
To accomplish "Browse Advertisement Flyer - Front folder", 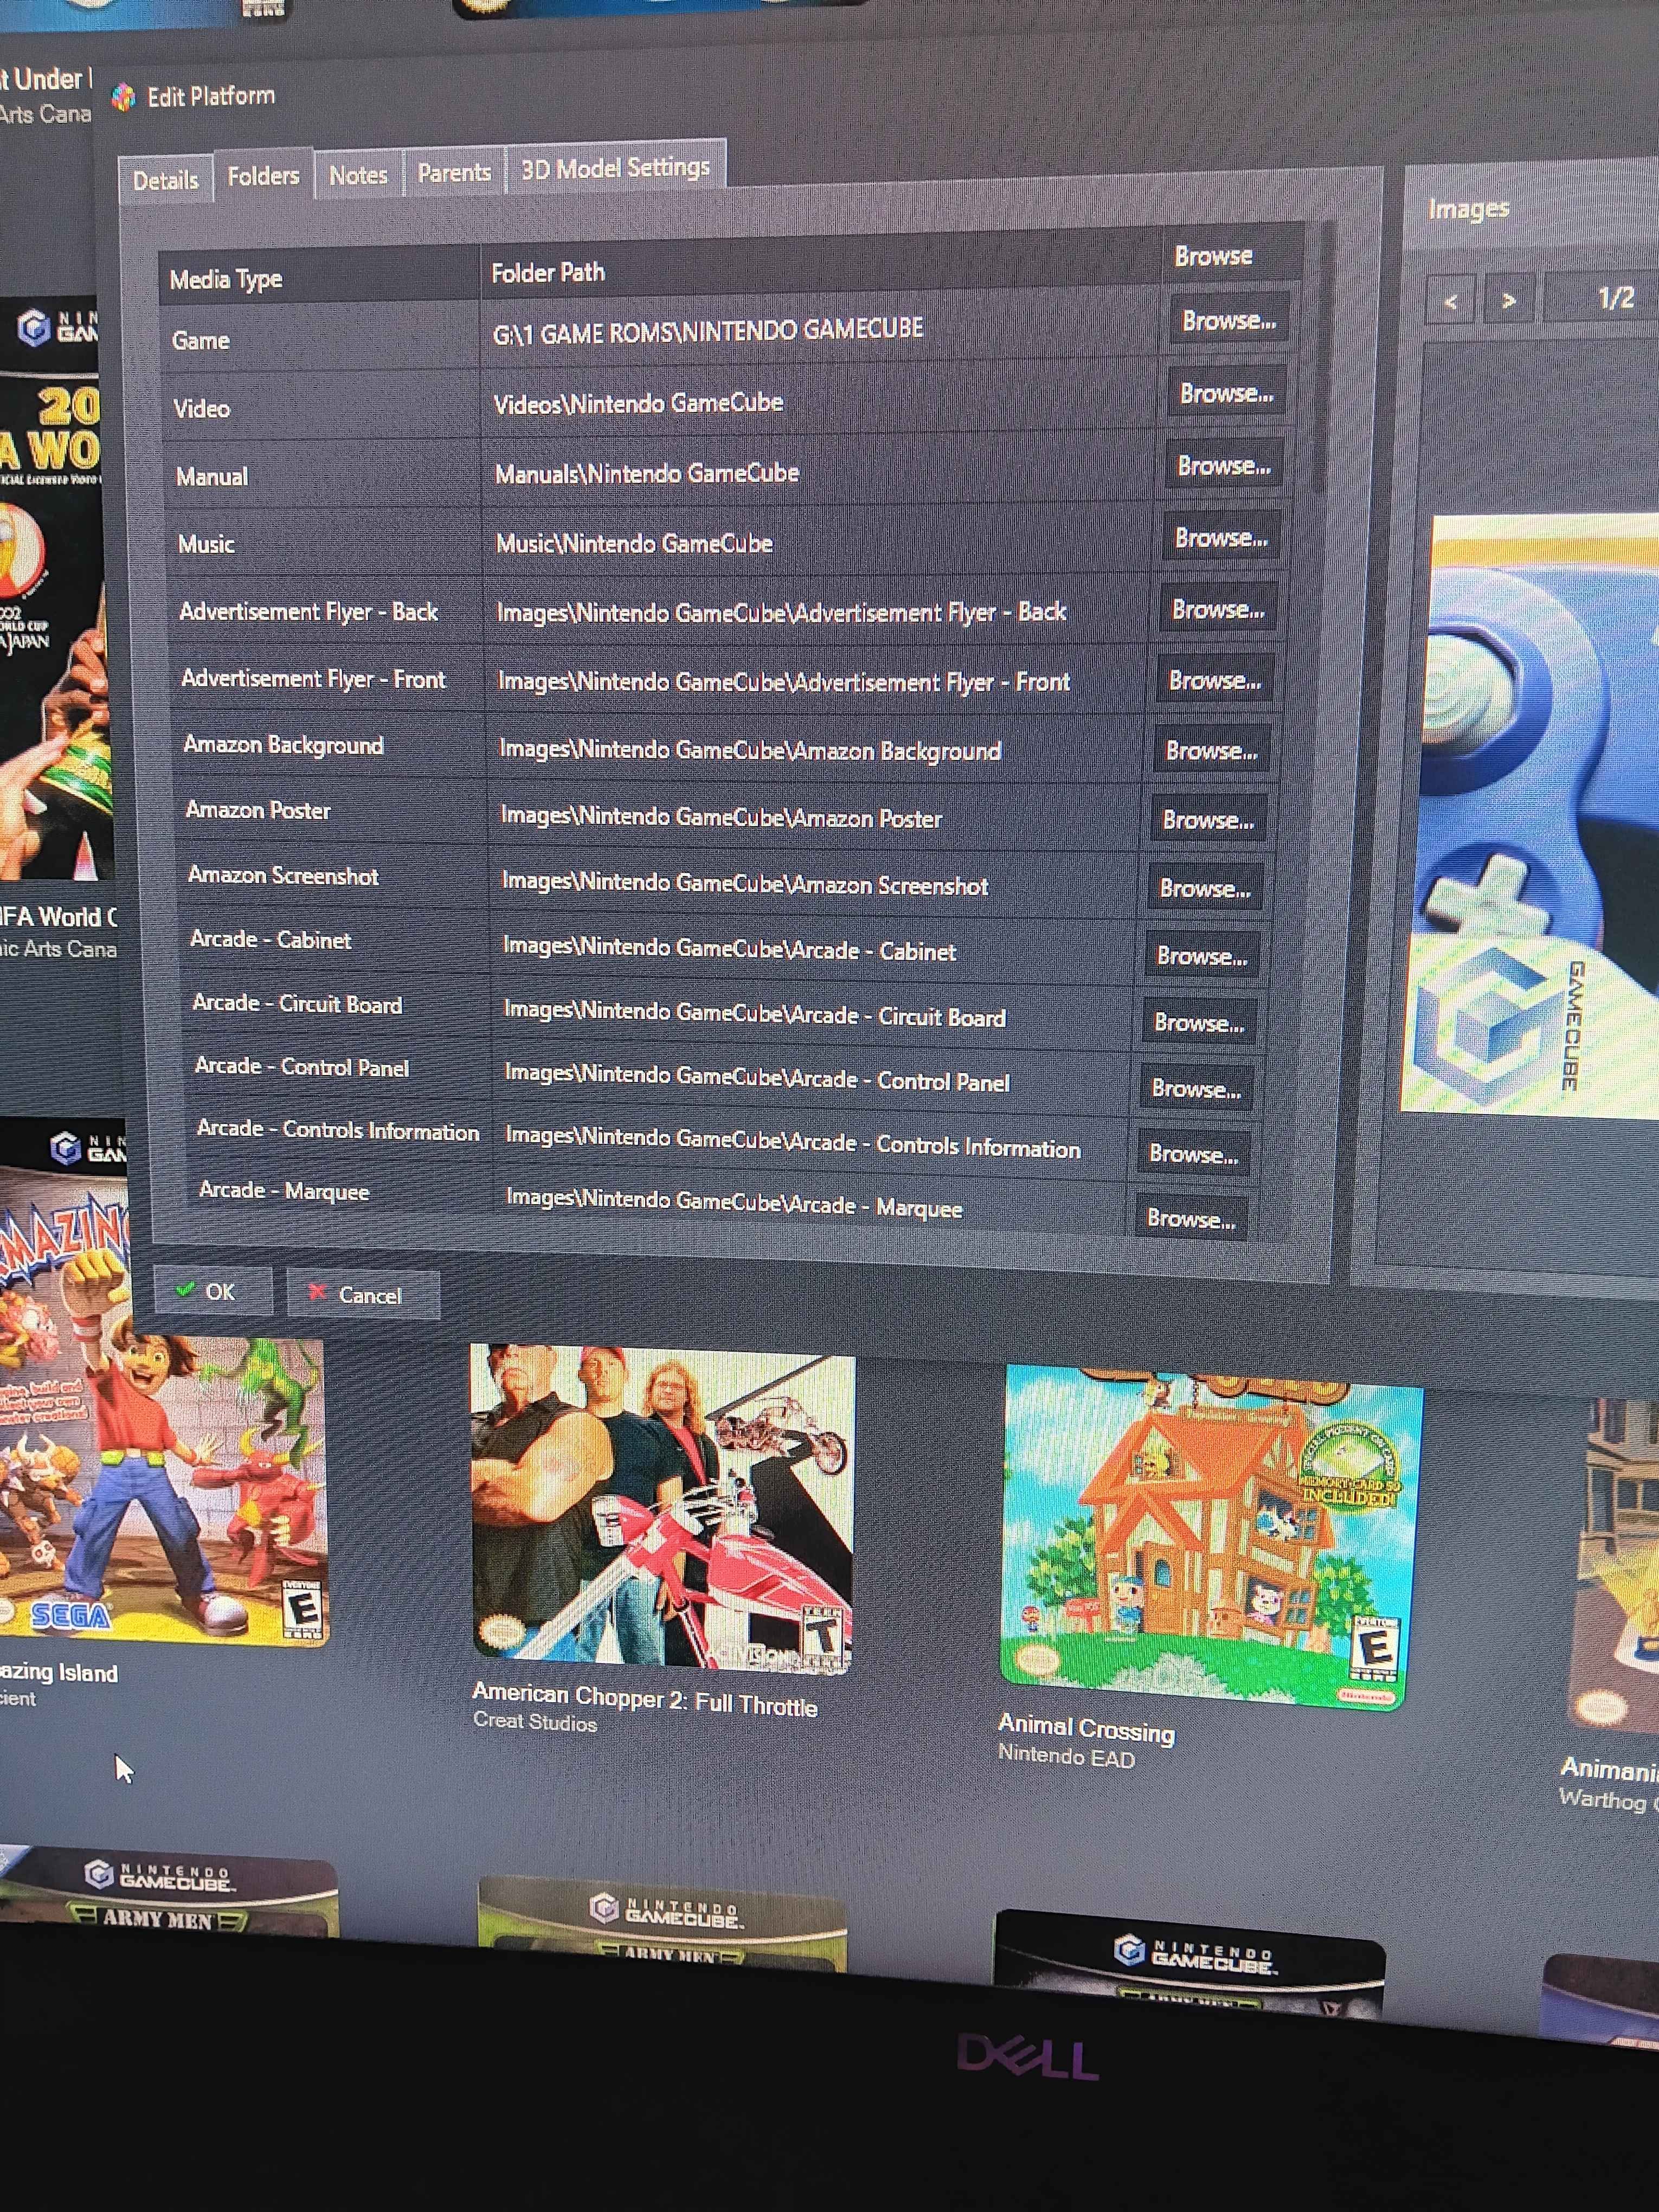I will (1214, 680).
